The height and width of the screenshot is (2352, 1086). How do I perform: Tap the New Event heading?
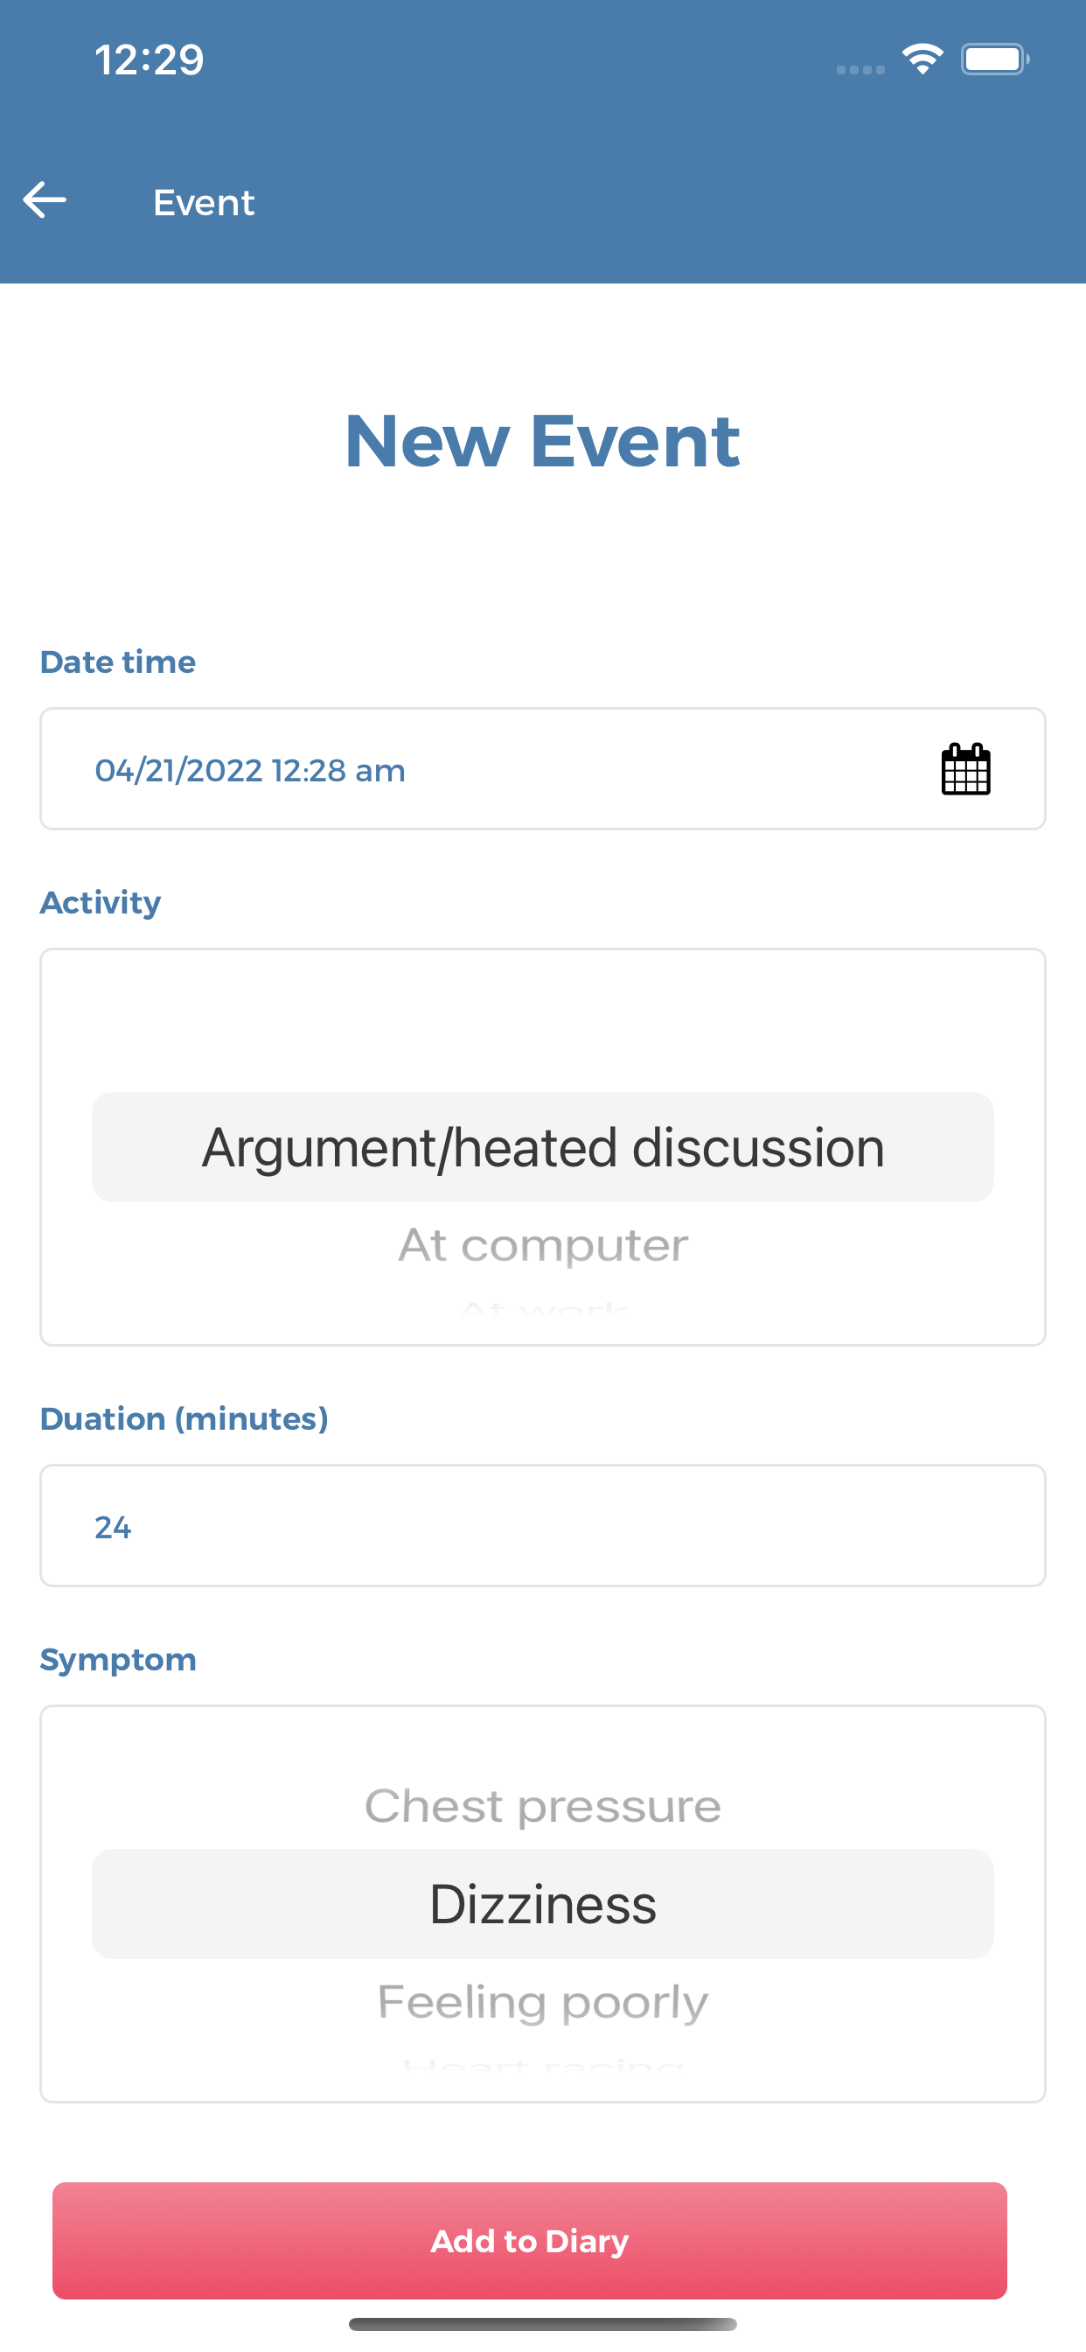[x=543, y=441]
